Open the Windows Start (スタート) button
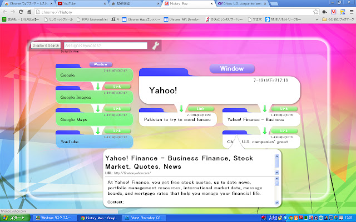This screenshot has height=222, width=356. click(15, 218)
